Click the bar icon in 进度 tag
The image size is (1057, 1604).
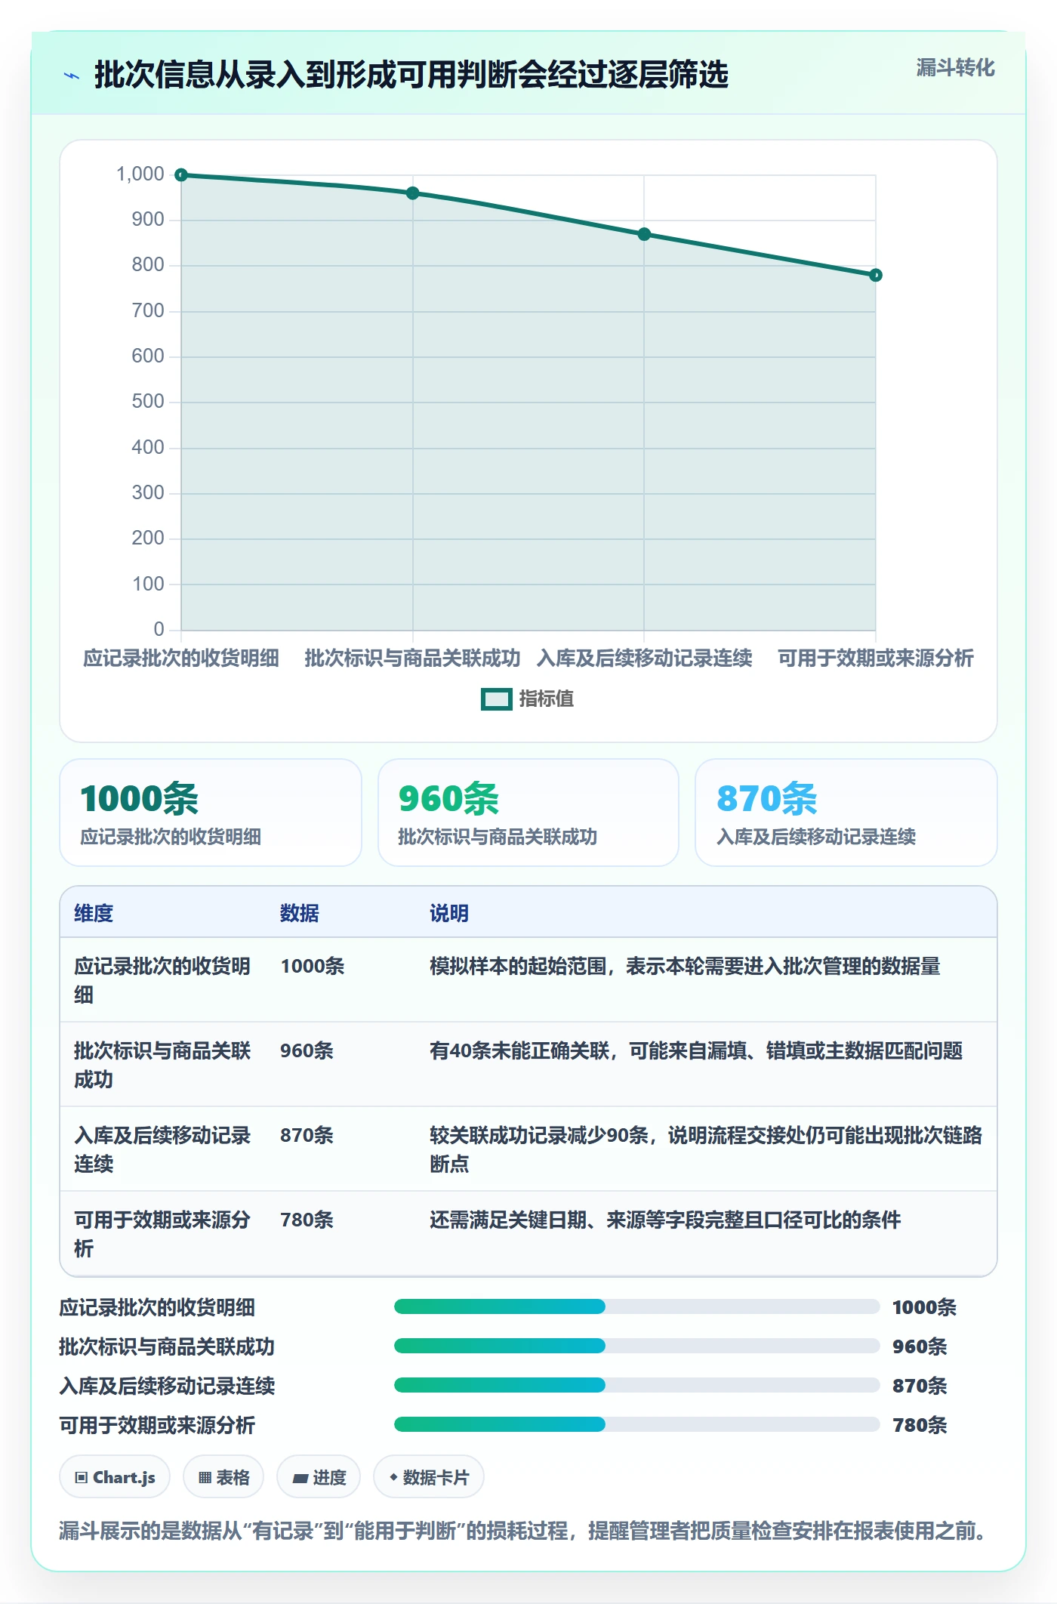click(x=300, y=1479)
